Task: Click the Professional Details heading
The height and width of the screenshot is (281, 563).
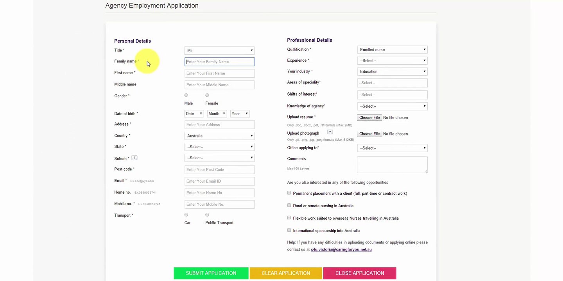Action: (x=310, y=40)
